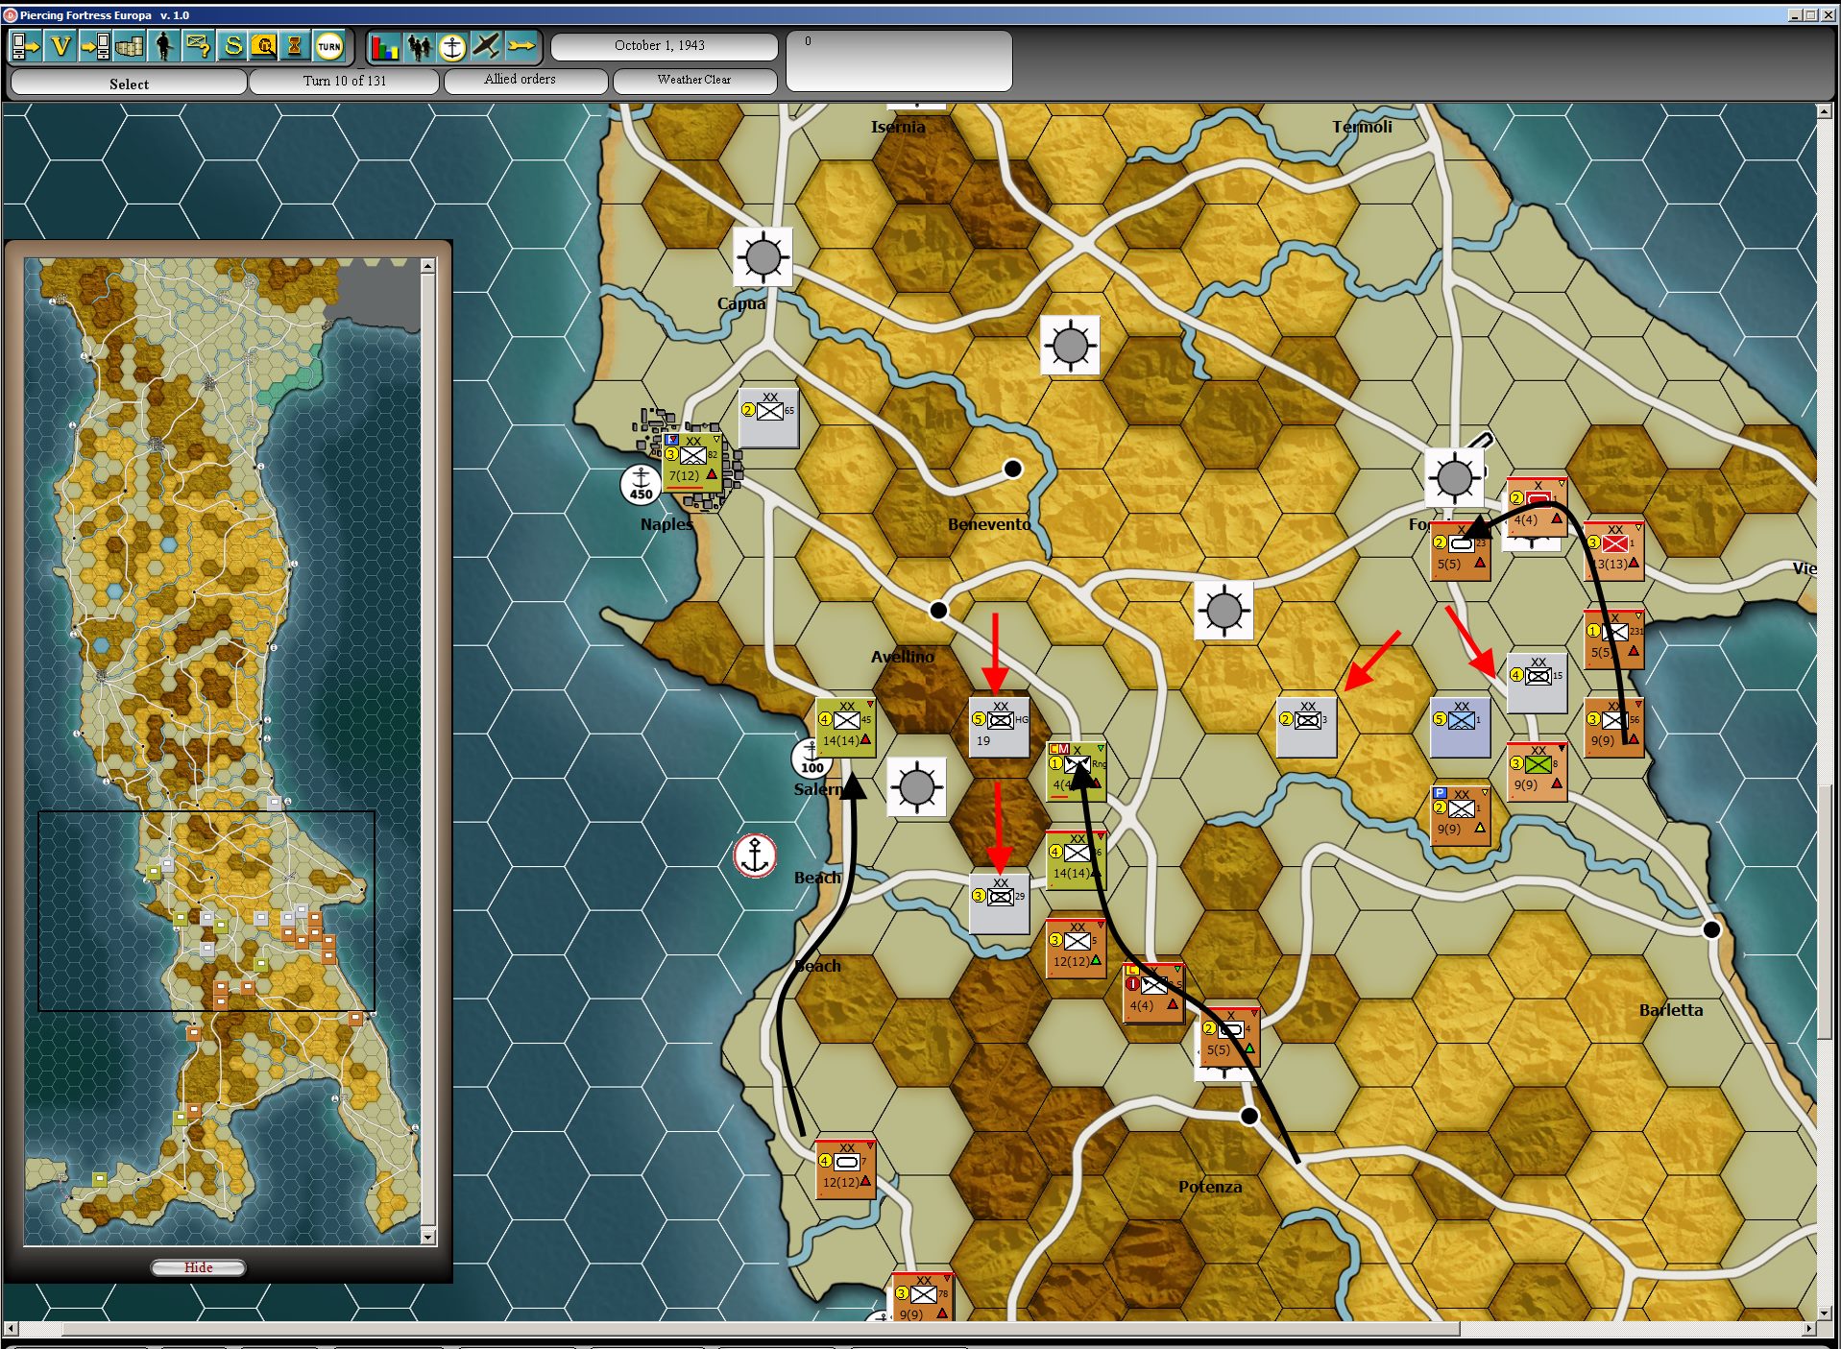The height and width of the screenshot is (1349, 1841).
Task: Click the main map scroll right arrow
Action: tap(1809, 1329)
